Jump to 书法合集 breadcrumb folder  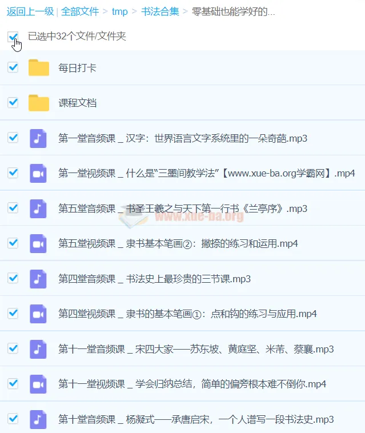pos(159,11)
